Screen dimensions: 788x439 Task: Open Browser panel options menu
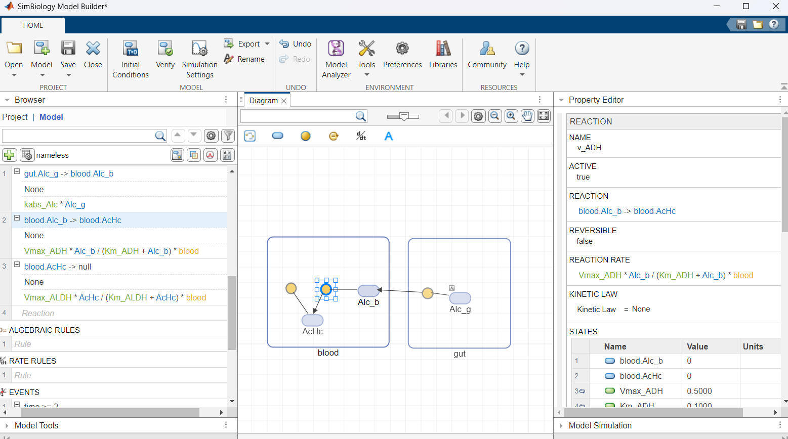226,100
